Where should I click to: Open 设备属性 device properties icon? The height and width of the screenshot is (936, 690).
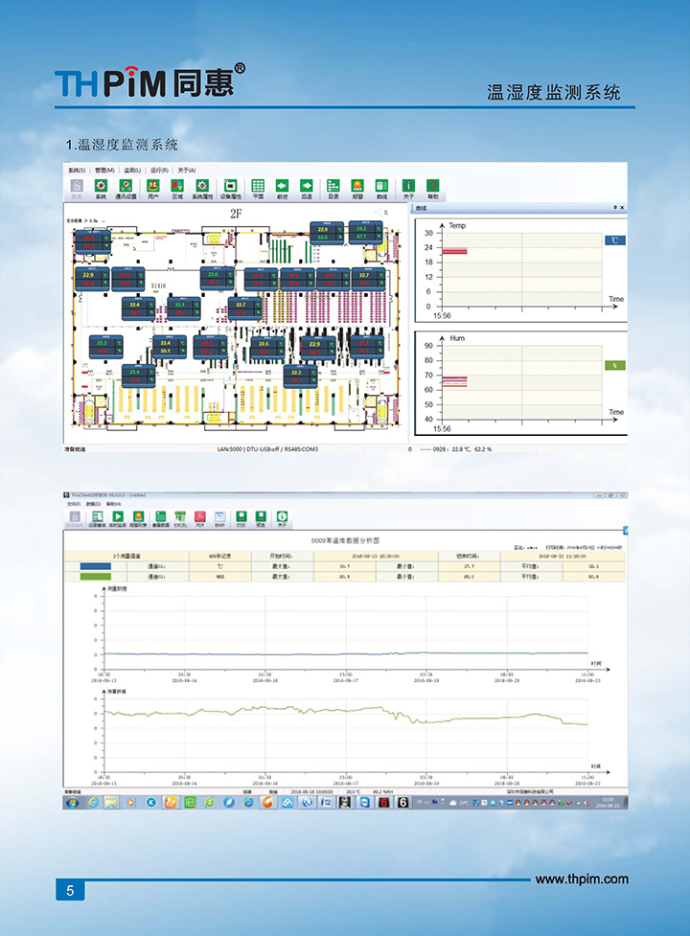point(230,188)
